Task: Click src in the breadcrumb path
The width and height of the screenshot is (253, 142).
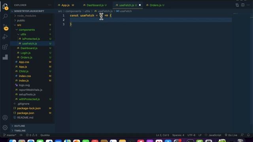Action: click(x=60, y=11)
